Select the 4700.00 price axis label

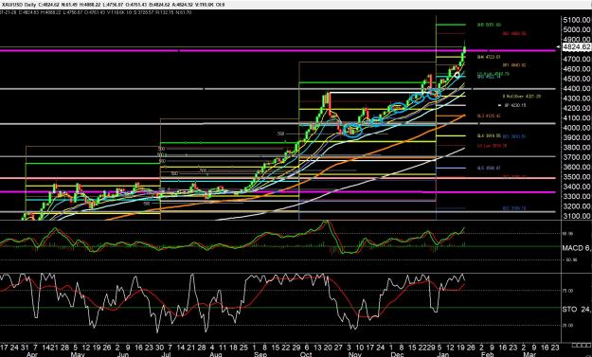[576, 59]
